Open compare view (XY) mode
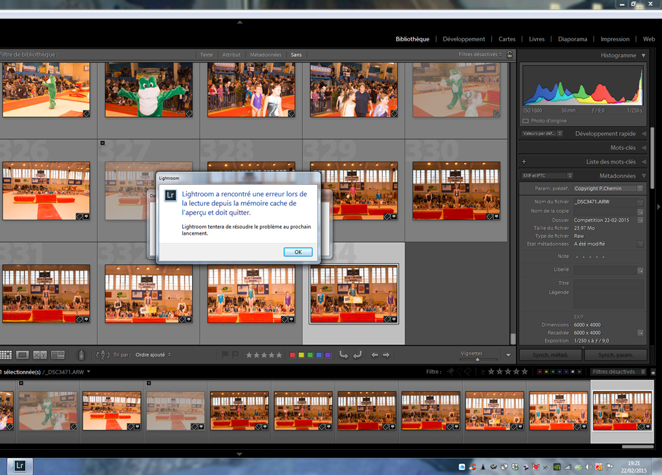The height and width of the screenshot is (475, 662). pos(40,355)
